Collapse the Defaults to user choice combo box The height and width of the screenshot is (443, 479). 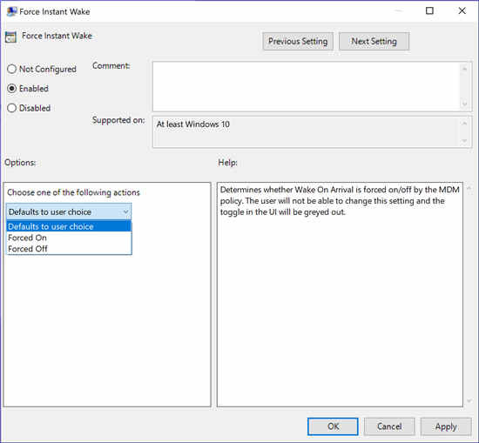[69, 211]
